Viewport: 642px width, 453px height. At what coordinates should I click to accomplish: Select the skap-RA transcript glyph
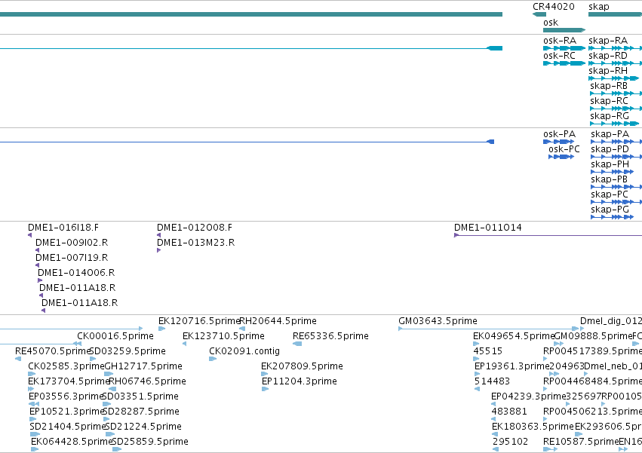point(615,48)
